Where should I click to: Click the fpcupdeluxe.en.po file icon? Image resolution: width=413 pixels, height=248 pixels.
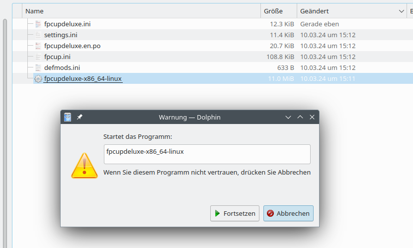point(38,46)
